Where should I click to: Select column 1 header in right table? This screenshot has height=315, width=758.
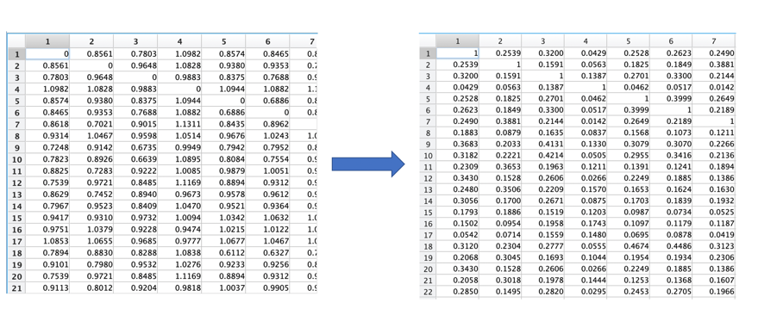457,41
